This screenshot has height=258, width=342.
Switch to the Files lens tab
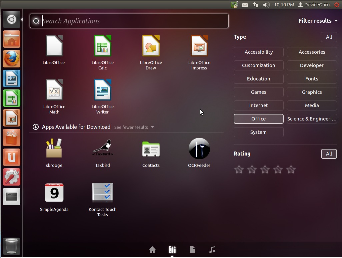[192, 249]
